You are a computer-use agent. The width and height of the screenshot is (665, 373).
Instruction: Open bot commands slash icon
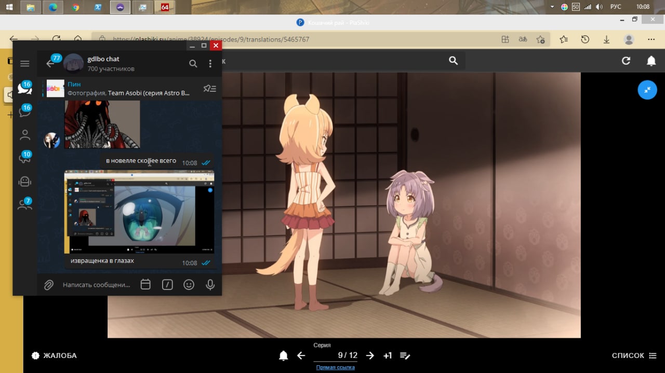click(x=167, y=284)
